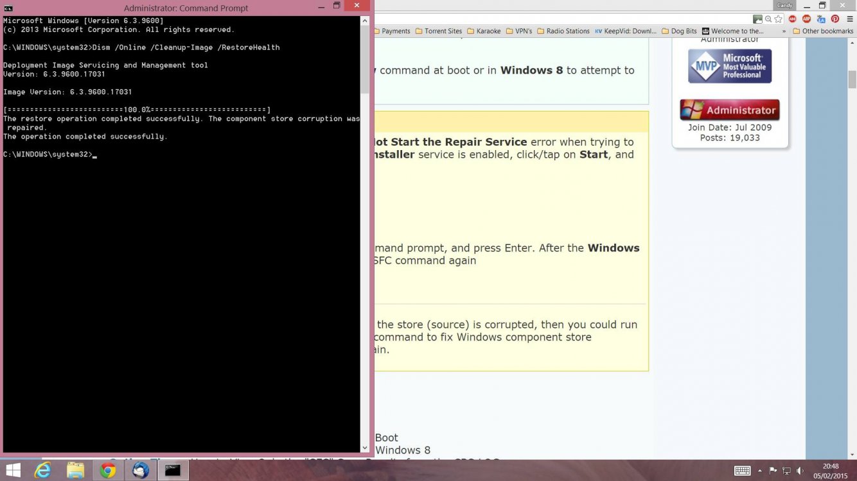Click the Dism /RestoreHealth command line text
This screenshot has height=481, width=857.
pos(186,47)
